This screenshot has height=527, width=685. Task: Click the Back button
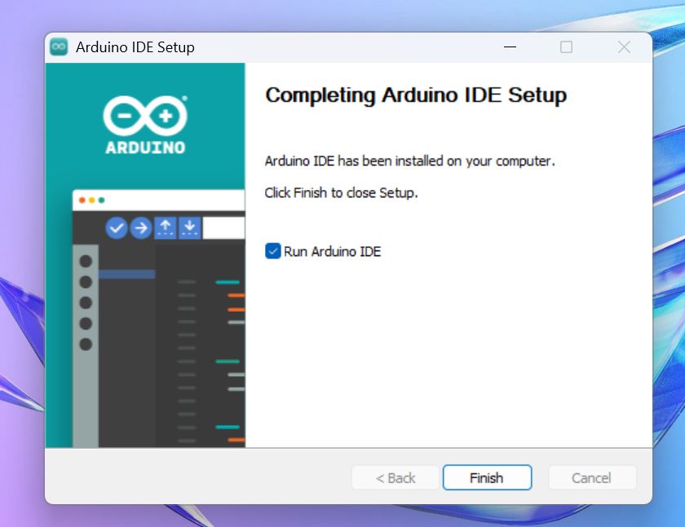396,477
